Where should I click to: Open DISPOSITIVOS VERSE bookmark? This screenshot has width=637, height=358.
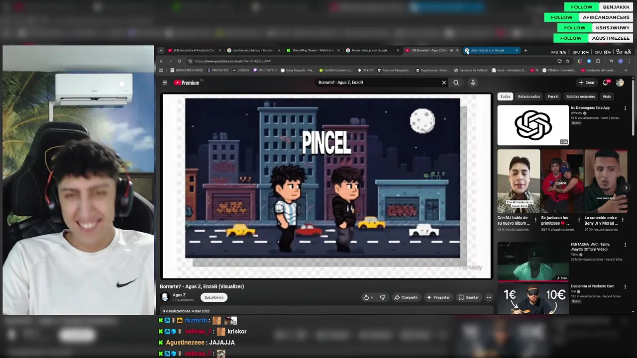point(187,70)
